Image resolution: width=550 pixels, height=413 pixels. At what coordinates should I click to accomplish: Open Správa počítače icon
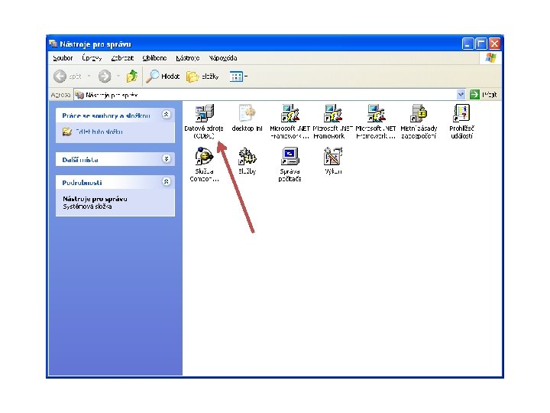[290, 164]
